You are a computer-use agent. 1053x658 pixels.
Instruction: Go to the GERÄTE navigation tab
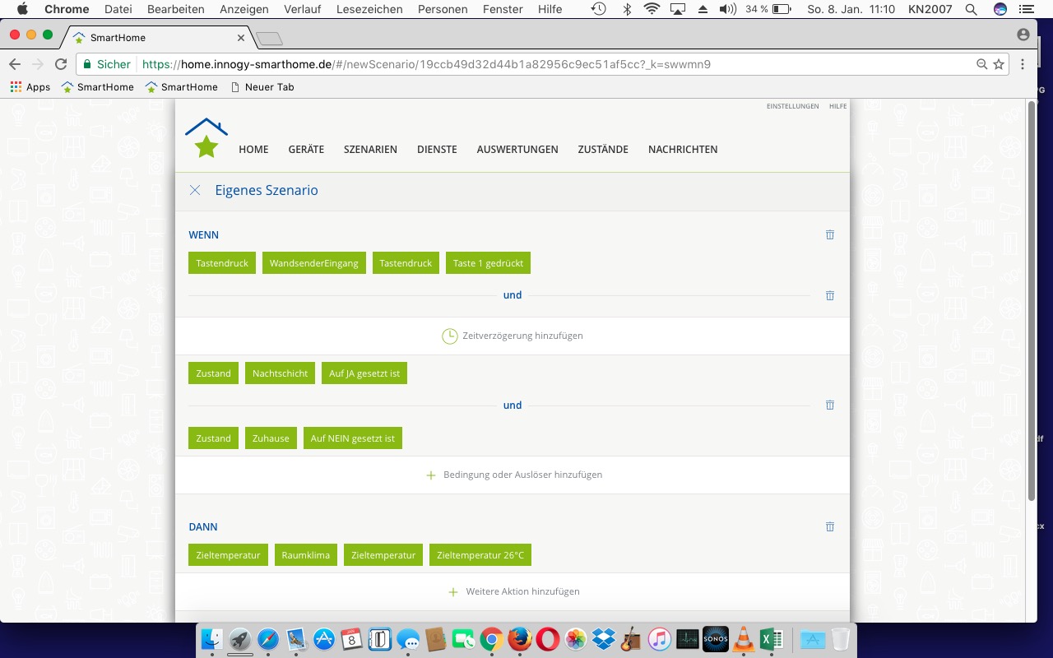click(306, 149)
